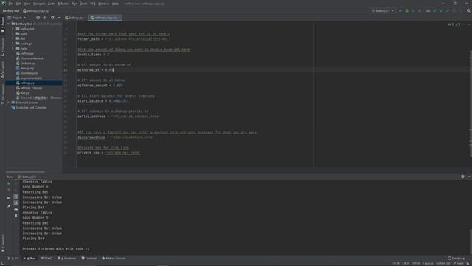Click 'Process finished with exit code -1' text
The image size is (472, 266).
[x=56, y=249]
